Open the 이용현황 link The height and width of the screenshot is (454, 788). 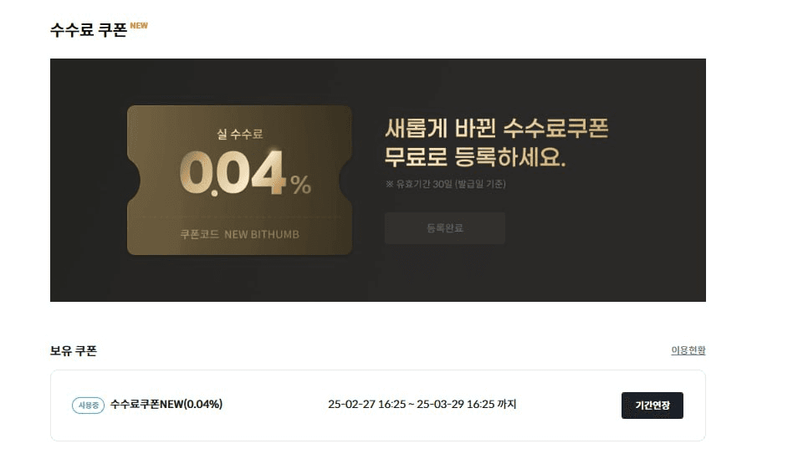pyautogui.click(x=688, y=350)
